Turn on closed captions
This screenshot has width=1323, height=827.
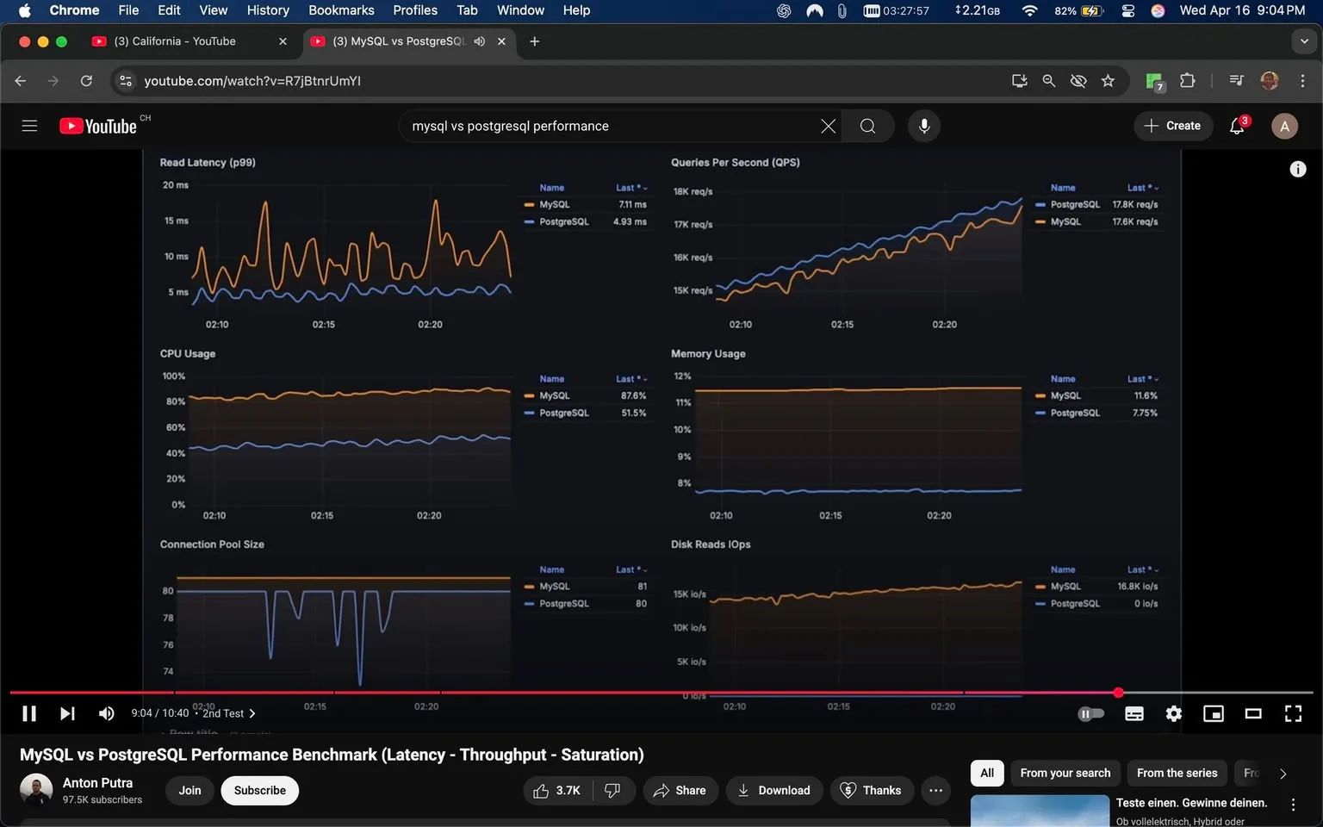coord(1134,713)
